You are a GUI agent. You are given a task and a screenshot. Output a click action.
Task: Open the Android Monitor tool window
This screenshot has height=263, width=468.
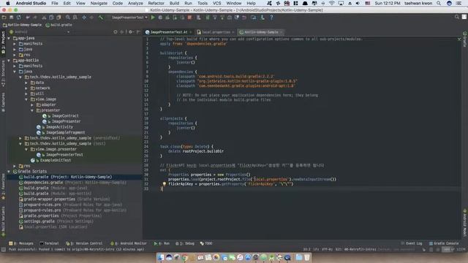[x=129, y=243]
